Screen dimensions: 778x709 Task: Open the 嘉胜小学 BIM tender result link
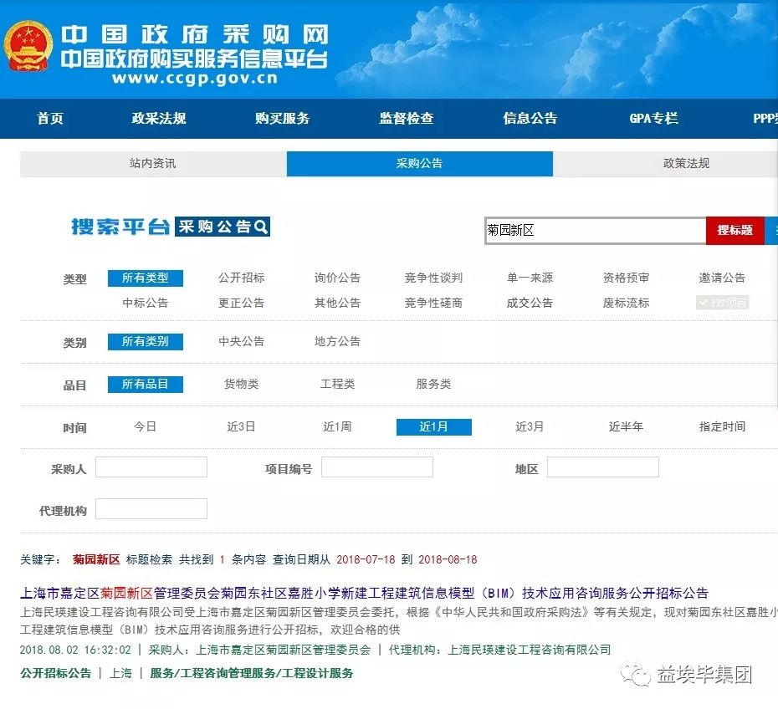(x=364, y=594)
